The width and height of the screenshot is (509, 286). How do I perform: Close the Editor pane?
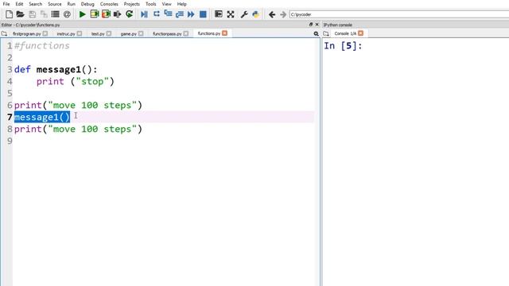(317, 25)
